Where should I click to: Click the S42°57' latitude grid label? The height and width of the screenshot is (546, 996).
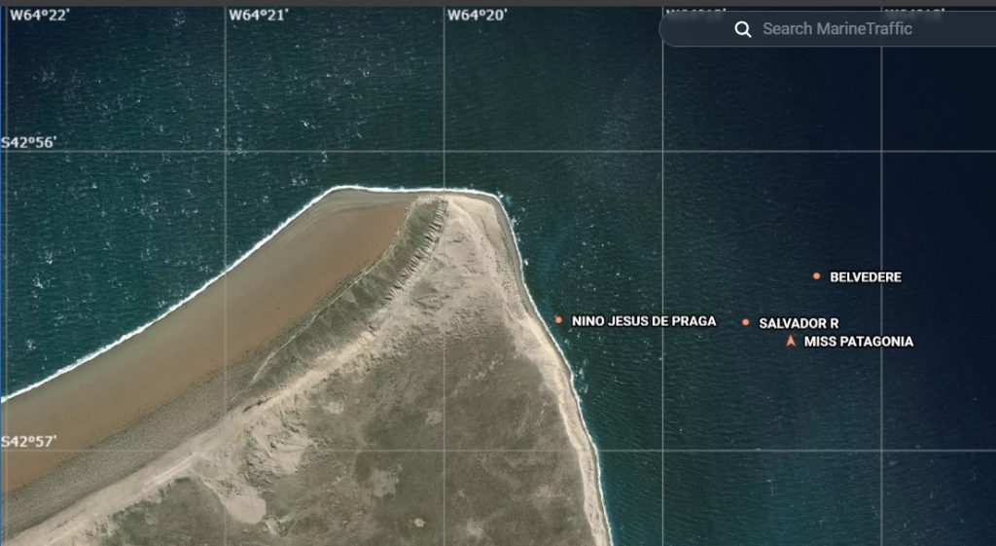pyautogui.click(x=29, y=442)
